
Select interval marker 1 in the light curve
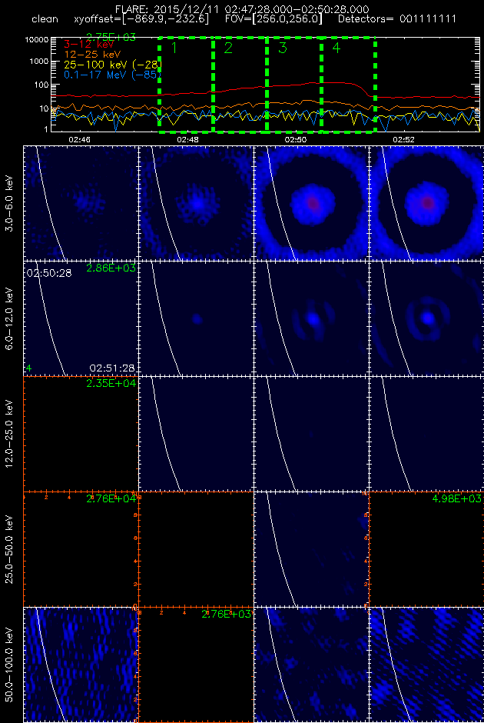pyautogui.click(x=174, y=48)
